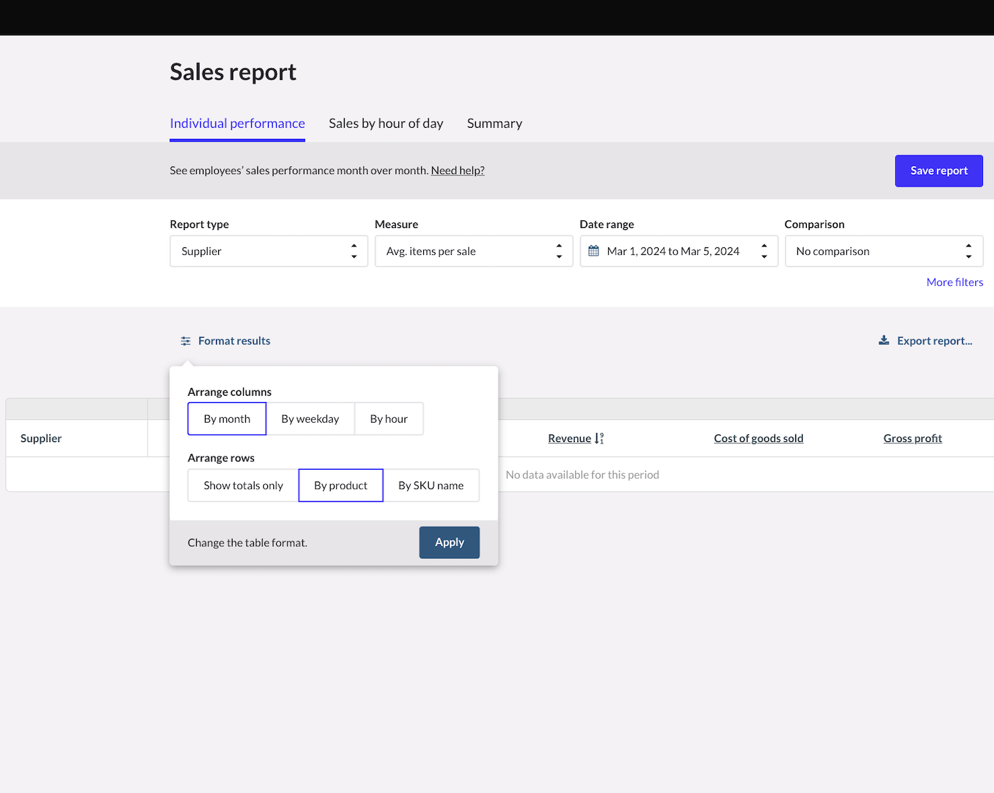Click the Revenue sort order icon
This screenshot has width=994, height=793.
599,439
